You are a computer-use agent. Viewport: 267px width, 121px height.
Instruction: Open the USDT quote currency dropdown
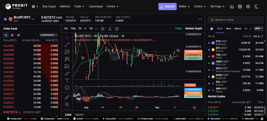[x=258, y=28]
